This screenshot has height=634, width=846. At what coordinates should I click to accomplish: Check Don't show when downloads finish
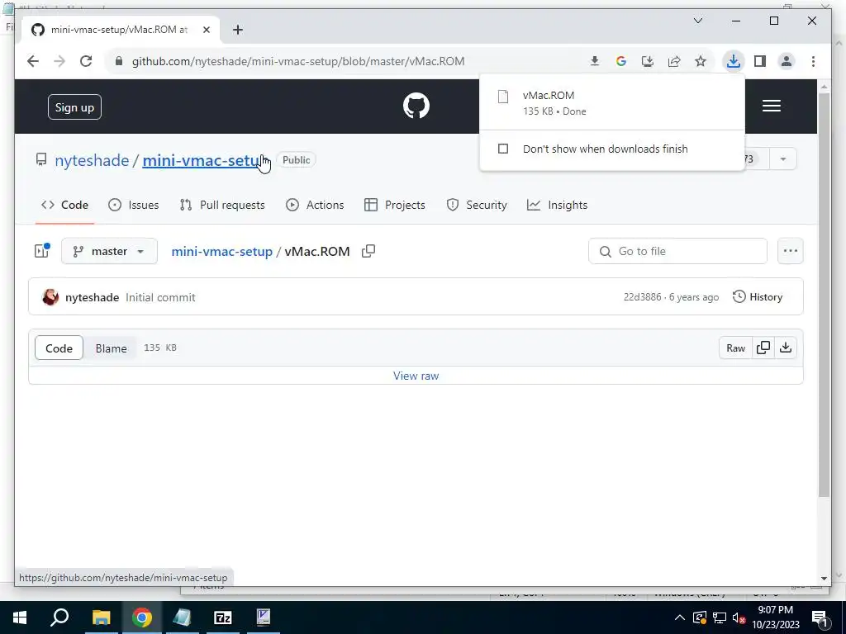(x=503, y=149)
